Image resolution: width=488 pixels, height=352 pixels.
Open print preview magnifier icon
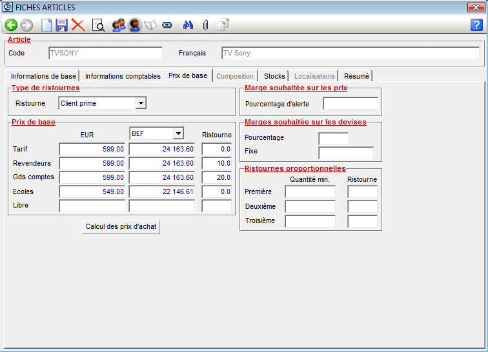(98, 25)
